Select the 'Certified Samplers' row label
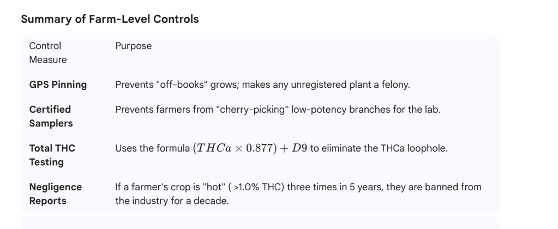This screenshot has width=558, height=229. (51, 116)
